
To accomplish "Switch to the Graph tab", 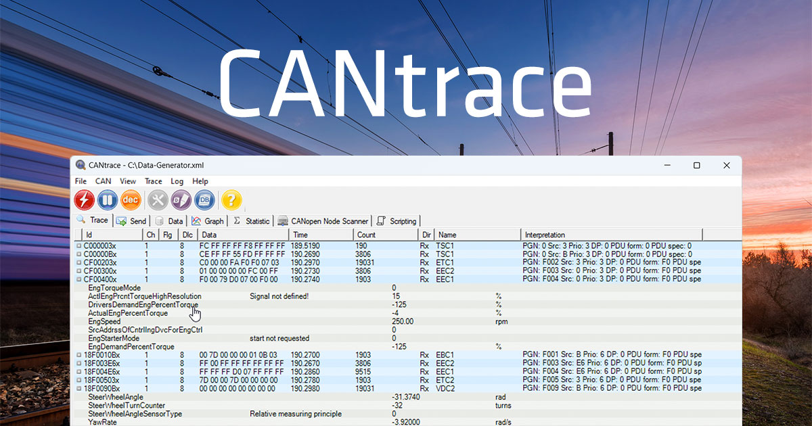I will 208,221.
